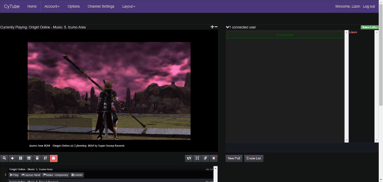Play Izumo Area playlist item
The height and width of the screenshot is (182, 383).
(14, 175)
